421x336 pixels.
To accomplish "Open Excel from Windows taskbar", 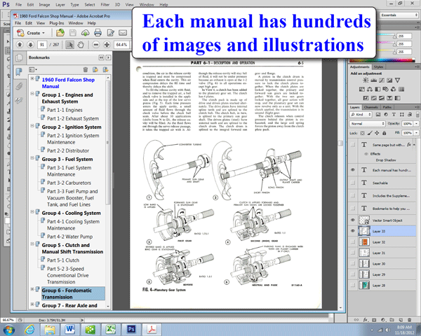I will point(111,329).
